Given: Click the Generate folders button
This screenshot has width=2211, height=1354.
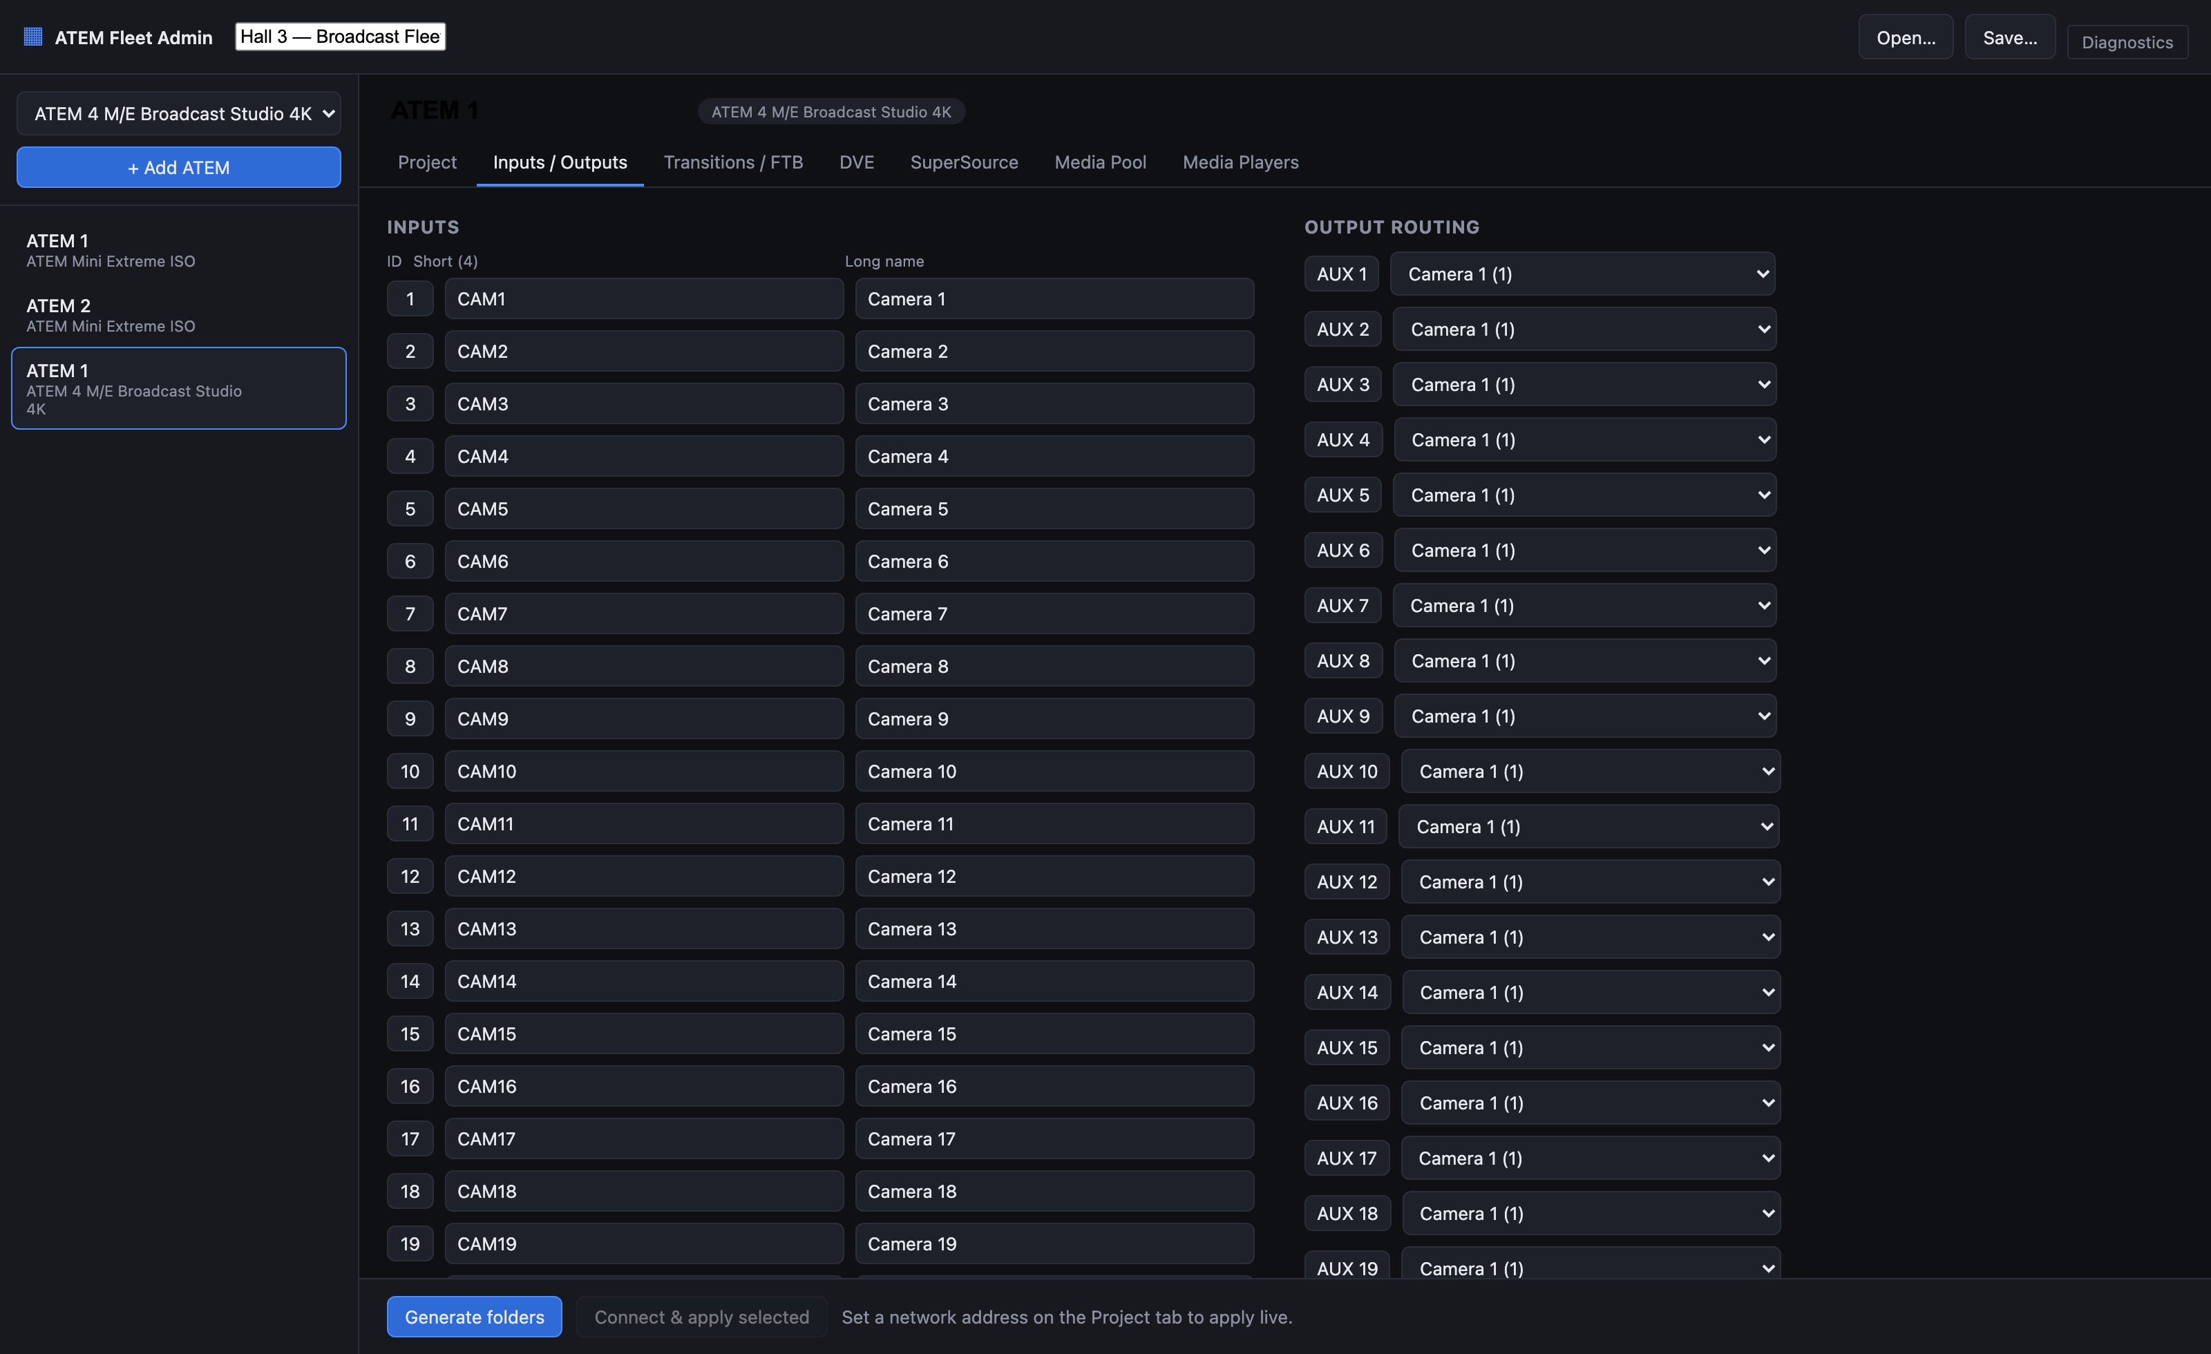Looking at the screenshot, I should (474, 1317).
